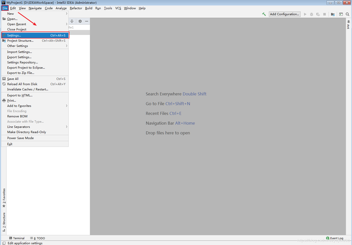Screen dimensions: 352x245
Task: Expand the Add to Favorites submenu arrow
Action: point(66,106)
